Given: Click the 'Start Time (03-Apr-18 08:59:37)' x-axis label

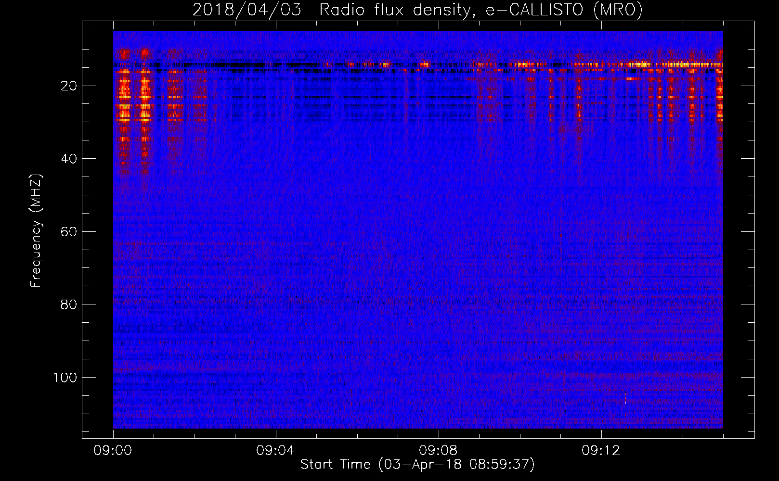Looking at the screenshot, I should point(417,465).
